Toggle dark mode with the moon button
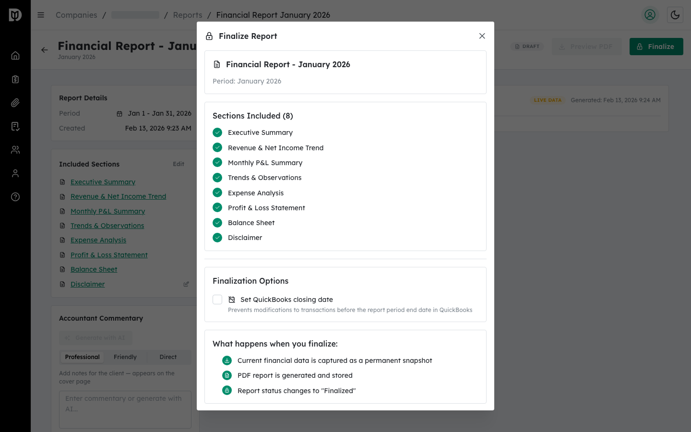 click(675, 15)
